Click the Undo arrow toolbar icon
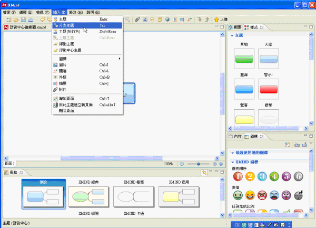316x228 pixels. point(43,20)
